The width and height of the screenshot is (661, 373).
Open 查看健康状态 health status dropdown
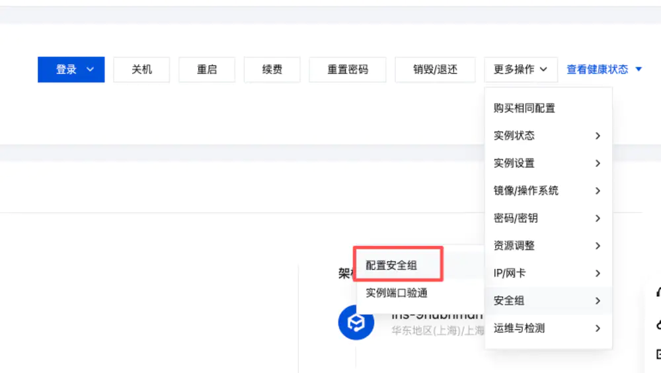click(x=604, y=69)
